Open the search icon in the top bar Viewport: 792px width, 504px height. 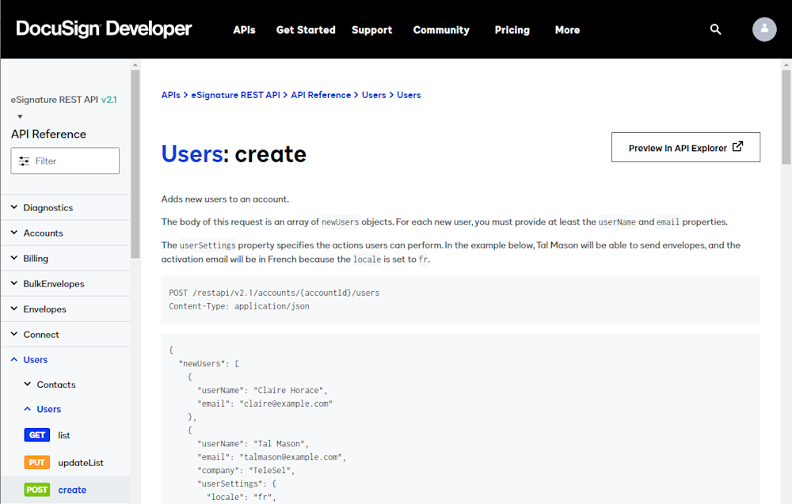tap(715, 29)
